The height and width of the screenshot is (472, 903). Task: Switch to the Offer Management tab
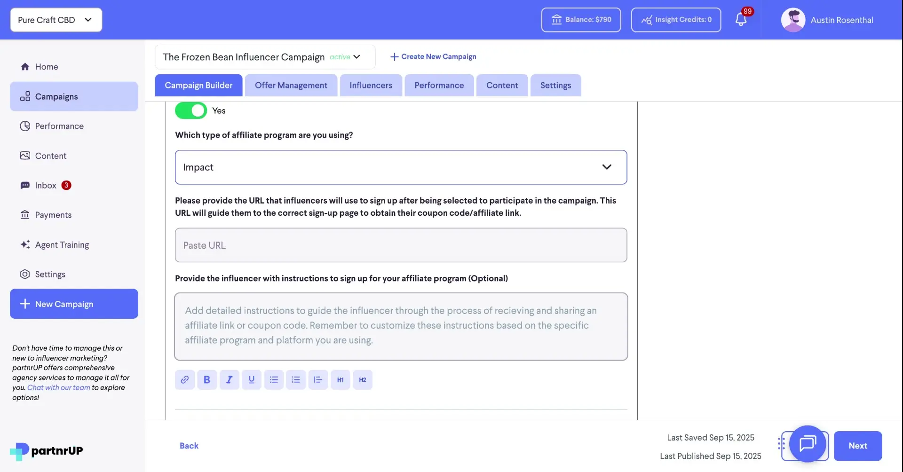point(291,85)
